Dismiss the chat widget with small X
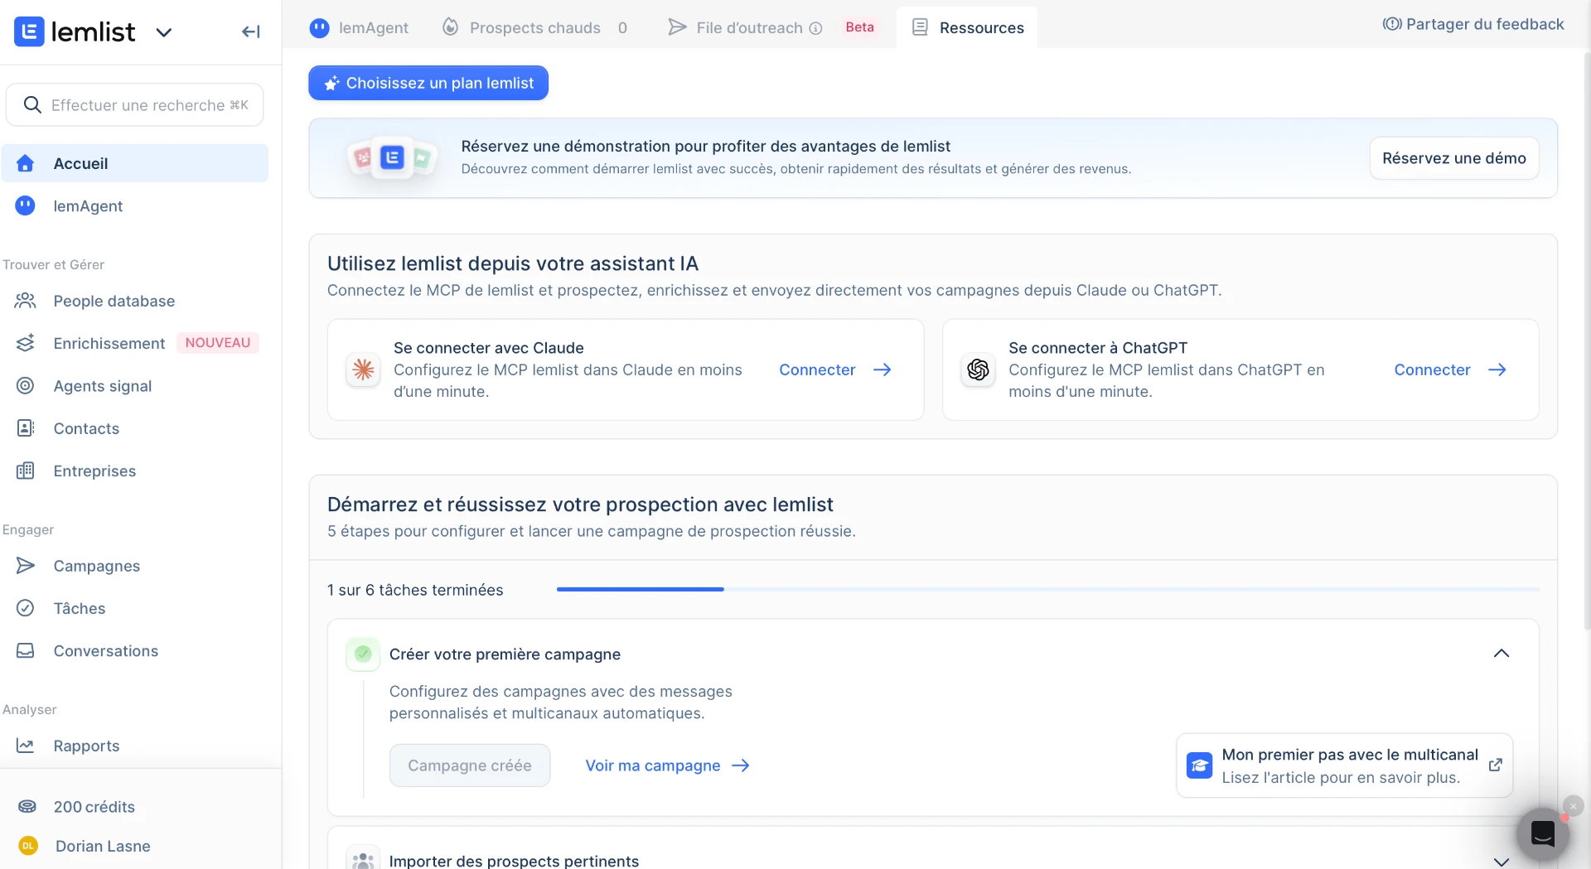This screenshot has height=869, width=1591. (1573, 805)
